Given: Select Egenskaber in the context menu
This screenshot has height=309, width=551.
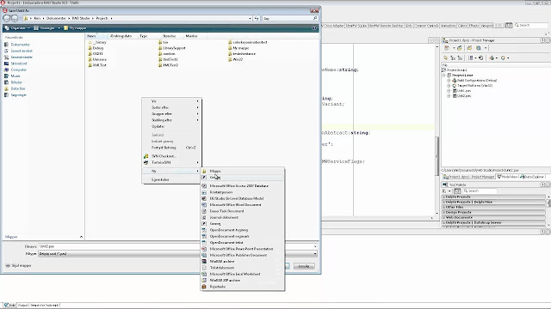Looking at the screenshot, I should [x=172, y=179].
